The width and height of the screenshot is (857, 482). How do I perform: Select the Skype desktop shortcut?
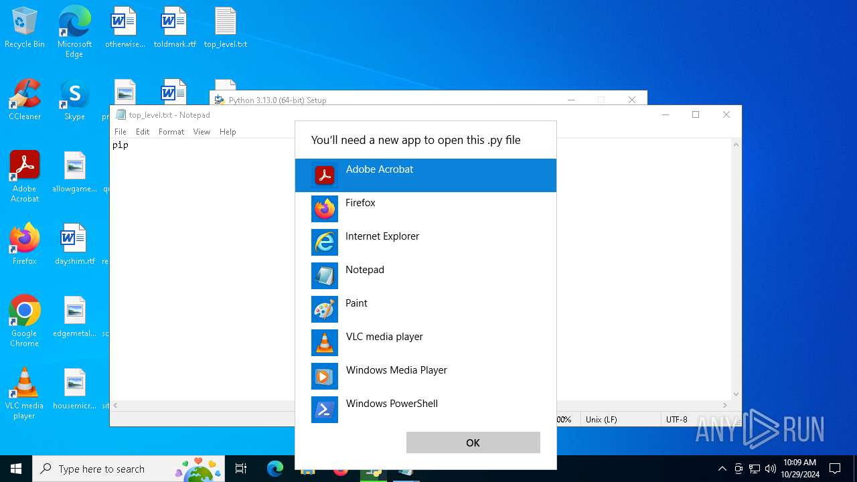pos(74,100)
